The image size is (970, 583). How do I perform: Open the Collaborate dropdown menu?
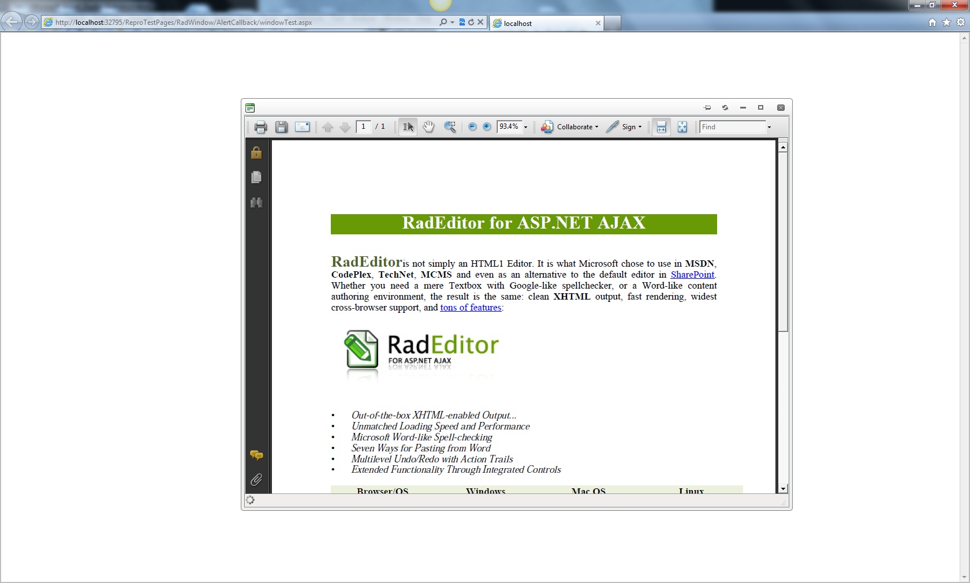pos(570,127)
